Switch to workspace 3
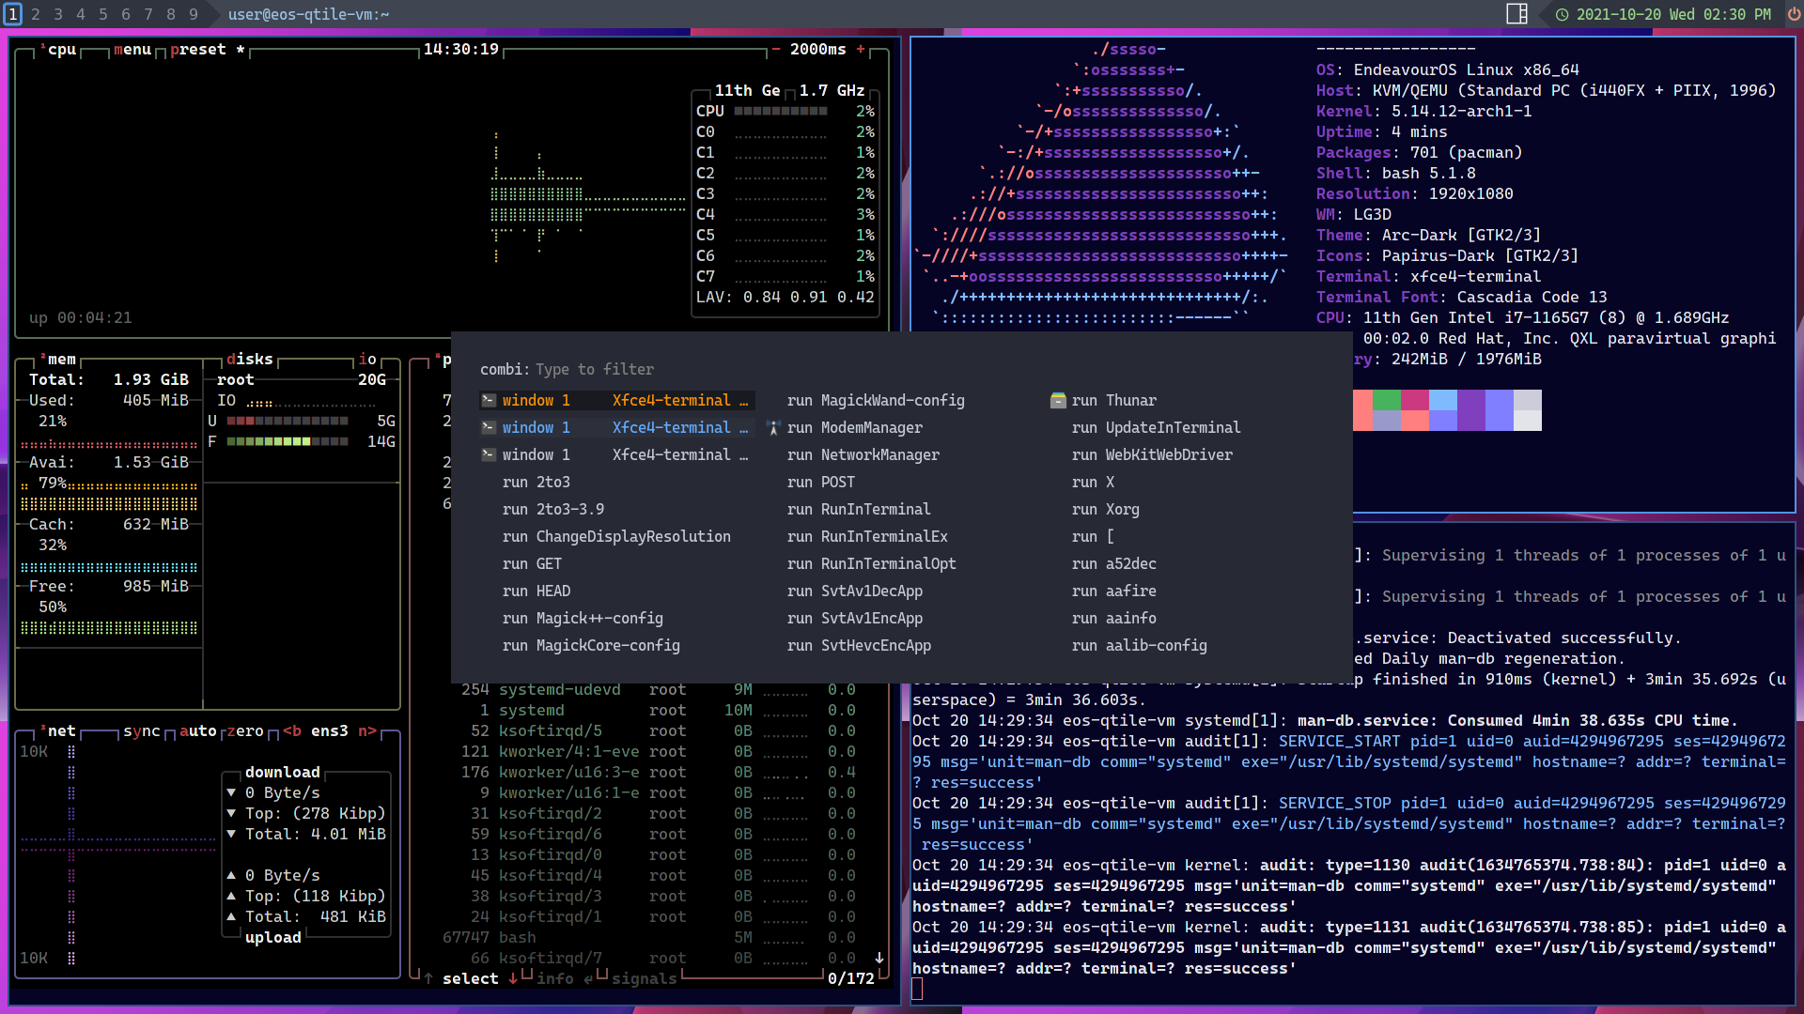This screenshot has width=1804, height=1014. click(x=58, y=14)
